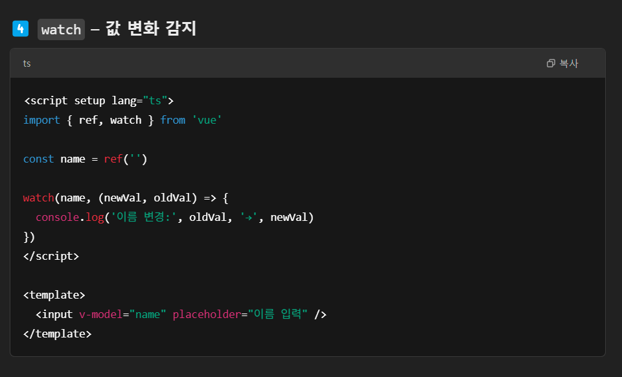Click the 'import' keyword in code
The height and width of the screenshot is (377, 622).
pyautogui.click(x=41, y=120)
